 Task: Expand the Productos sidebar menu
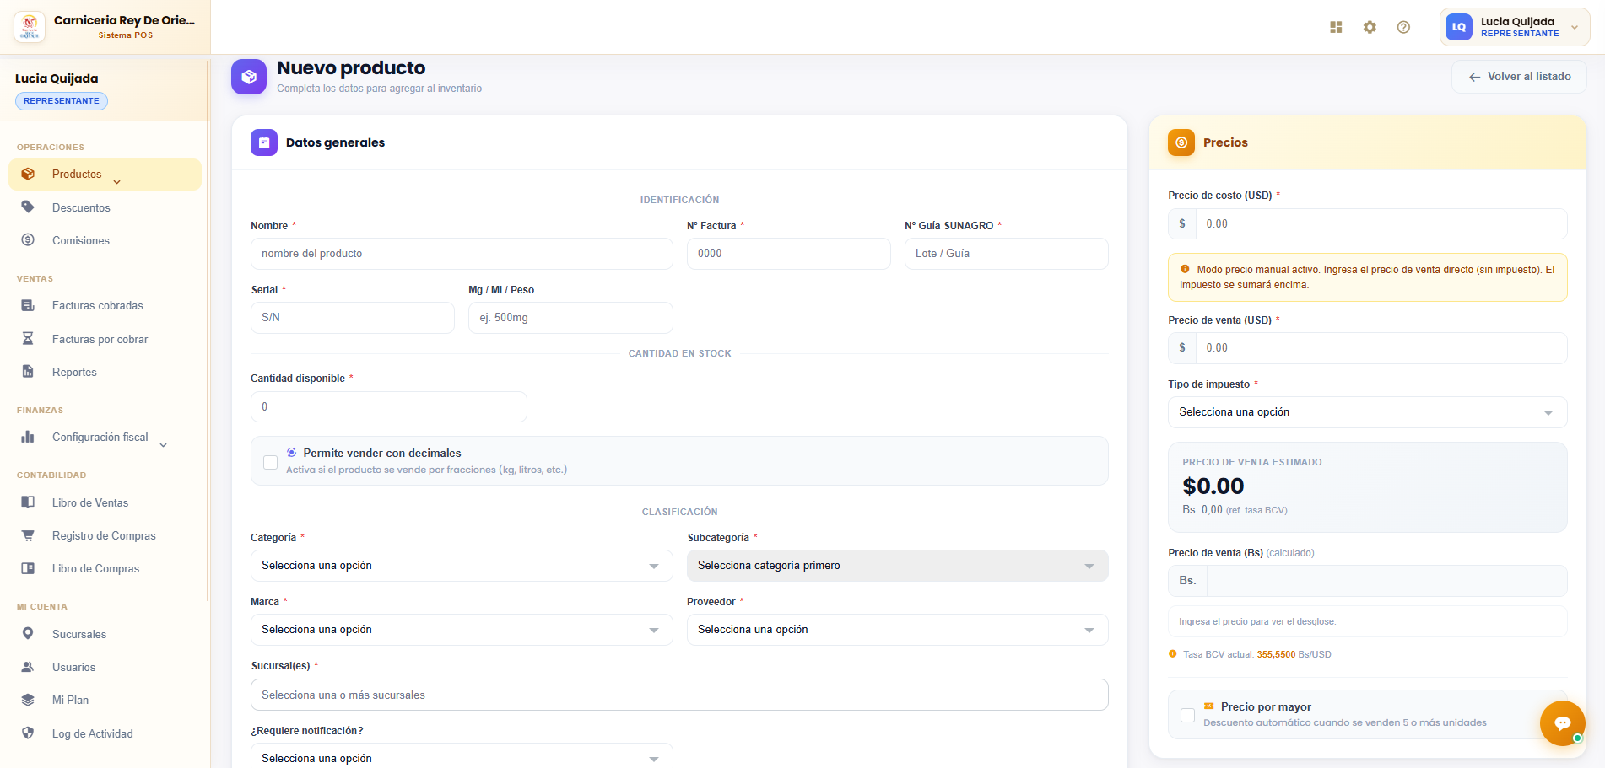tap(105, 175)
